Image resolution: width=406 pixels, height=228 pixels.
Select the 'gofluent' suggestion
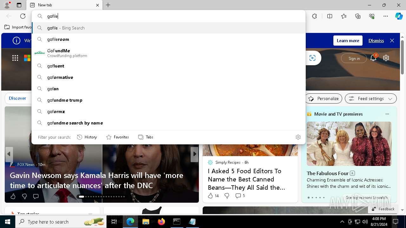tap(168, 66)
